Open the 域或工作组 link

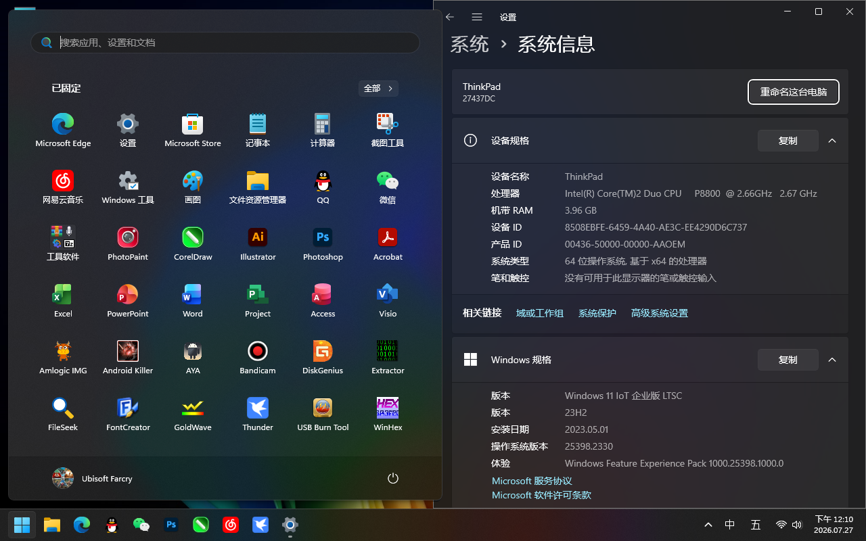[540, 313]
